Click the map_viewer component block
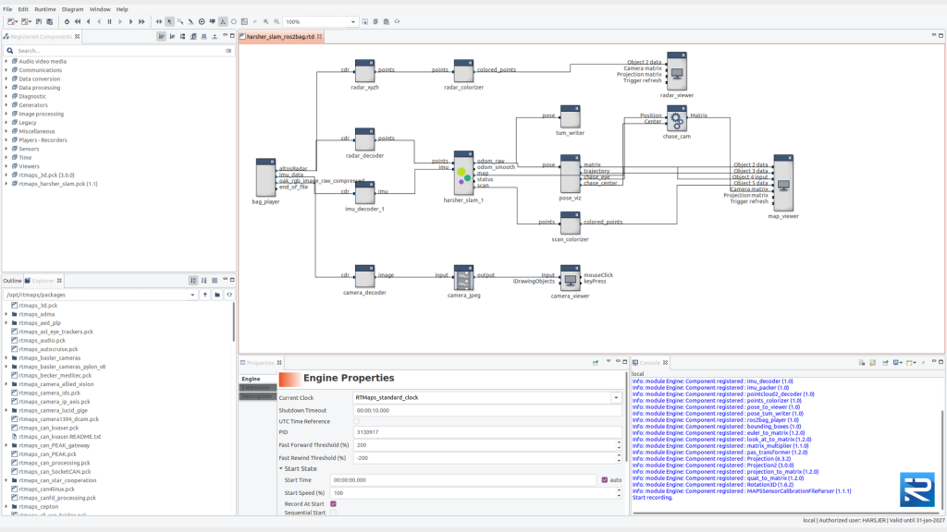 pos(783,183)
